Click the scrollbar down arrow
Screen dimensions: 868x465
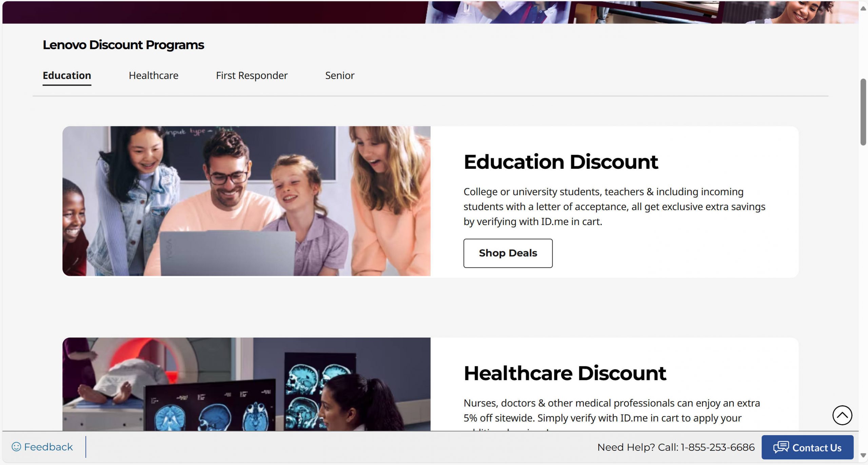tap(863, 455)
